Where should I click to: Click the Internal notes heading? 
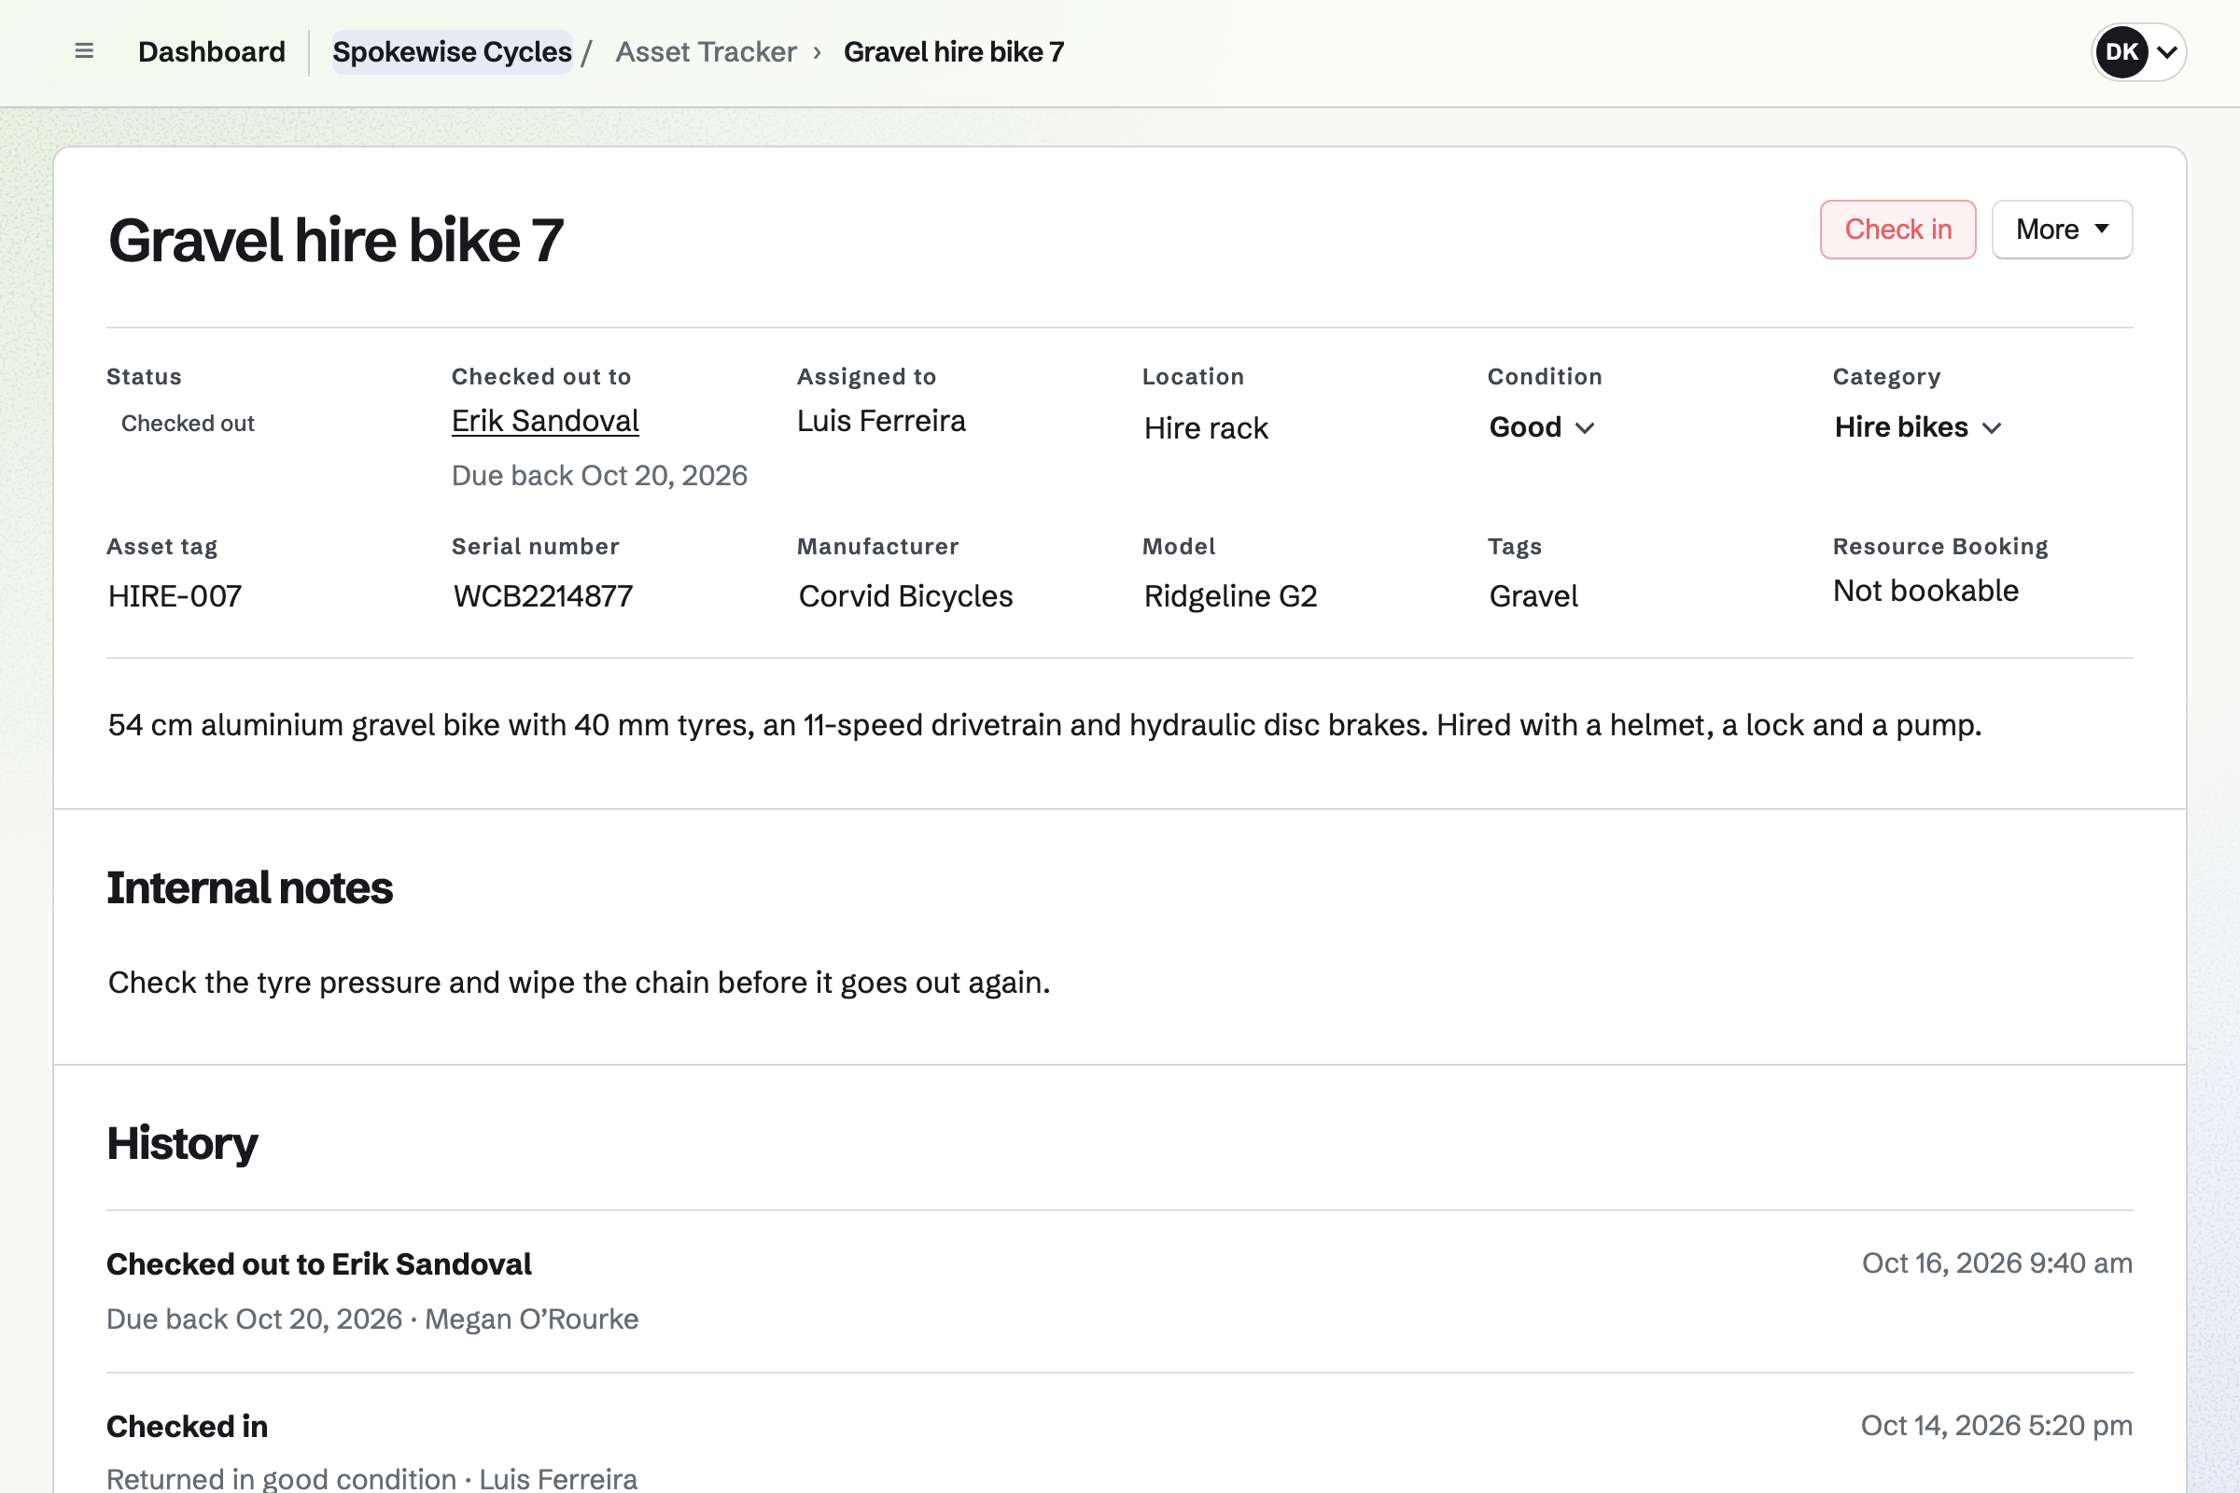point(249,888)
